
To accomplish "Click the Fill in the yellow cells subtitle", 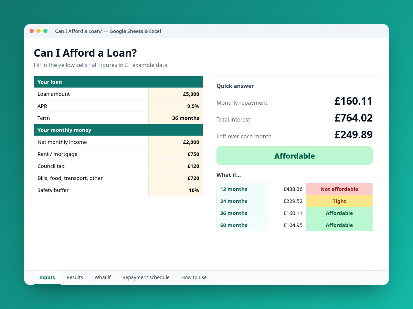I will [100, 65].
